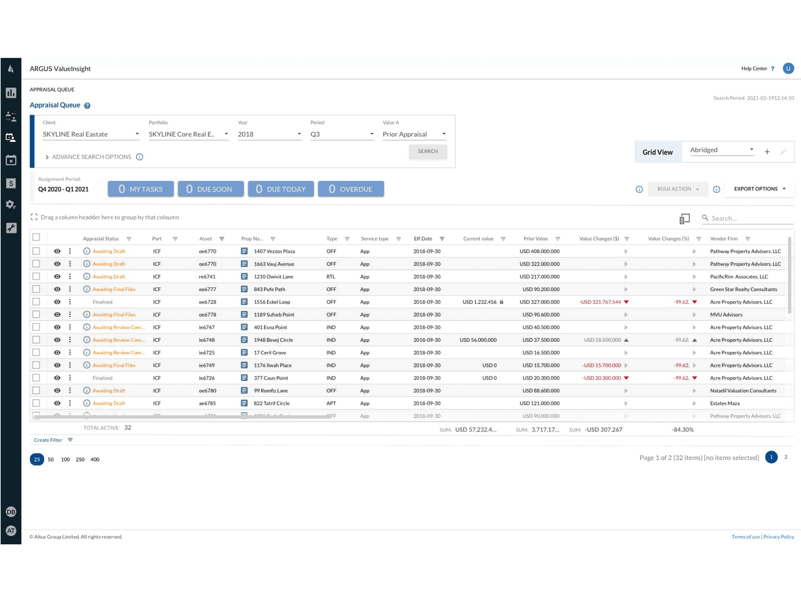Click status info icon for 1210 Owivit Lane
This screenshot has height=601, width=801.
(87, 276)
